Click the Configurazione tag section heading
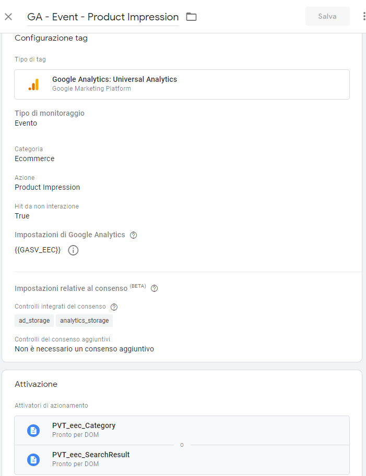The height and width of the screenshot is (476, 366). [x=51, y=38]
